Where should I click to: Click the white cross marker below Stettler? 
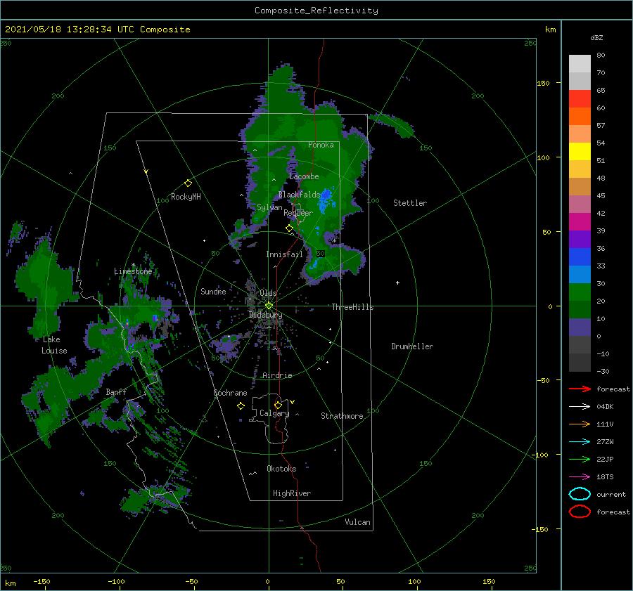click(x=397, y=282)
